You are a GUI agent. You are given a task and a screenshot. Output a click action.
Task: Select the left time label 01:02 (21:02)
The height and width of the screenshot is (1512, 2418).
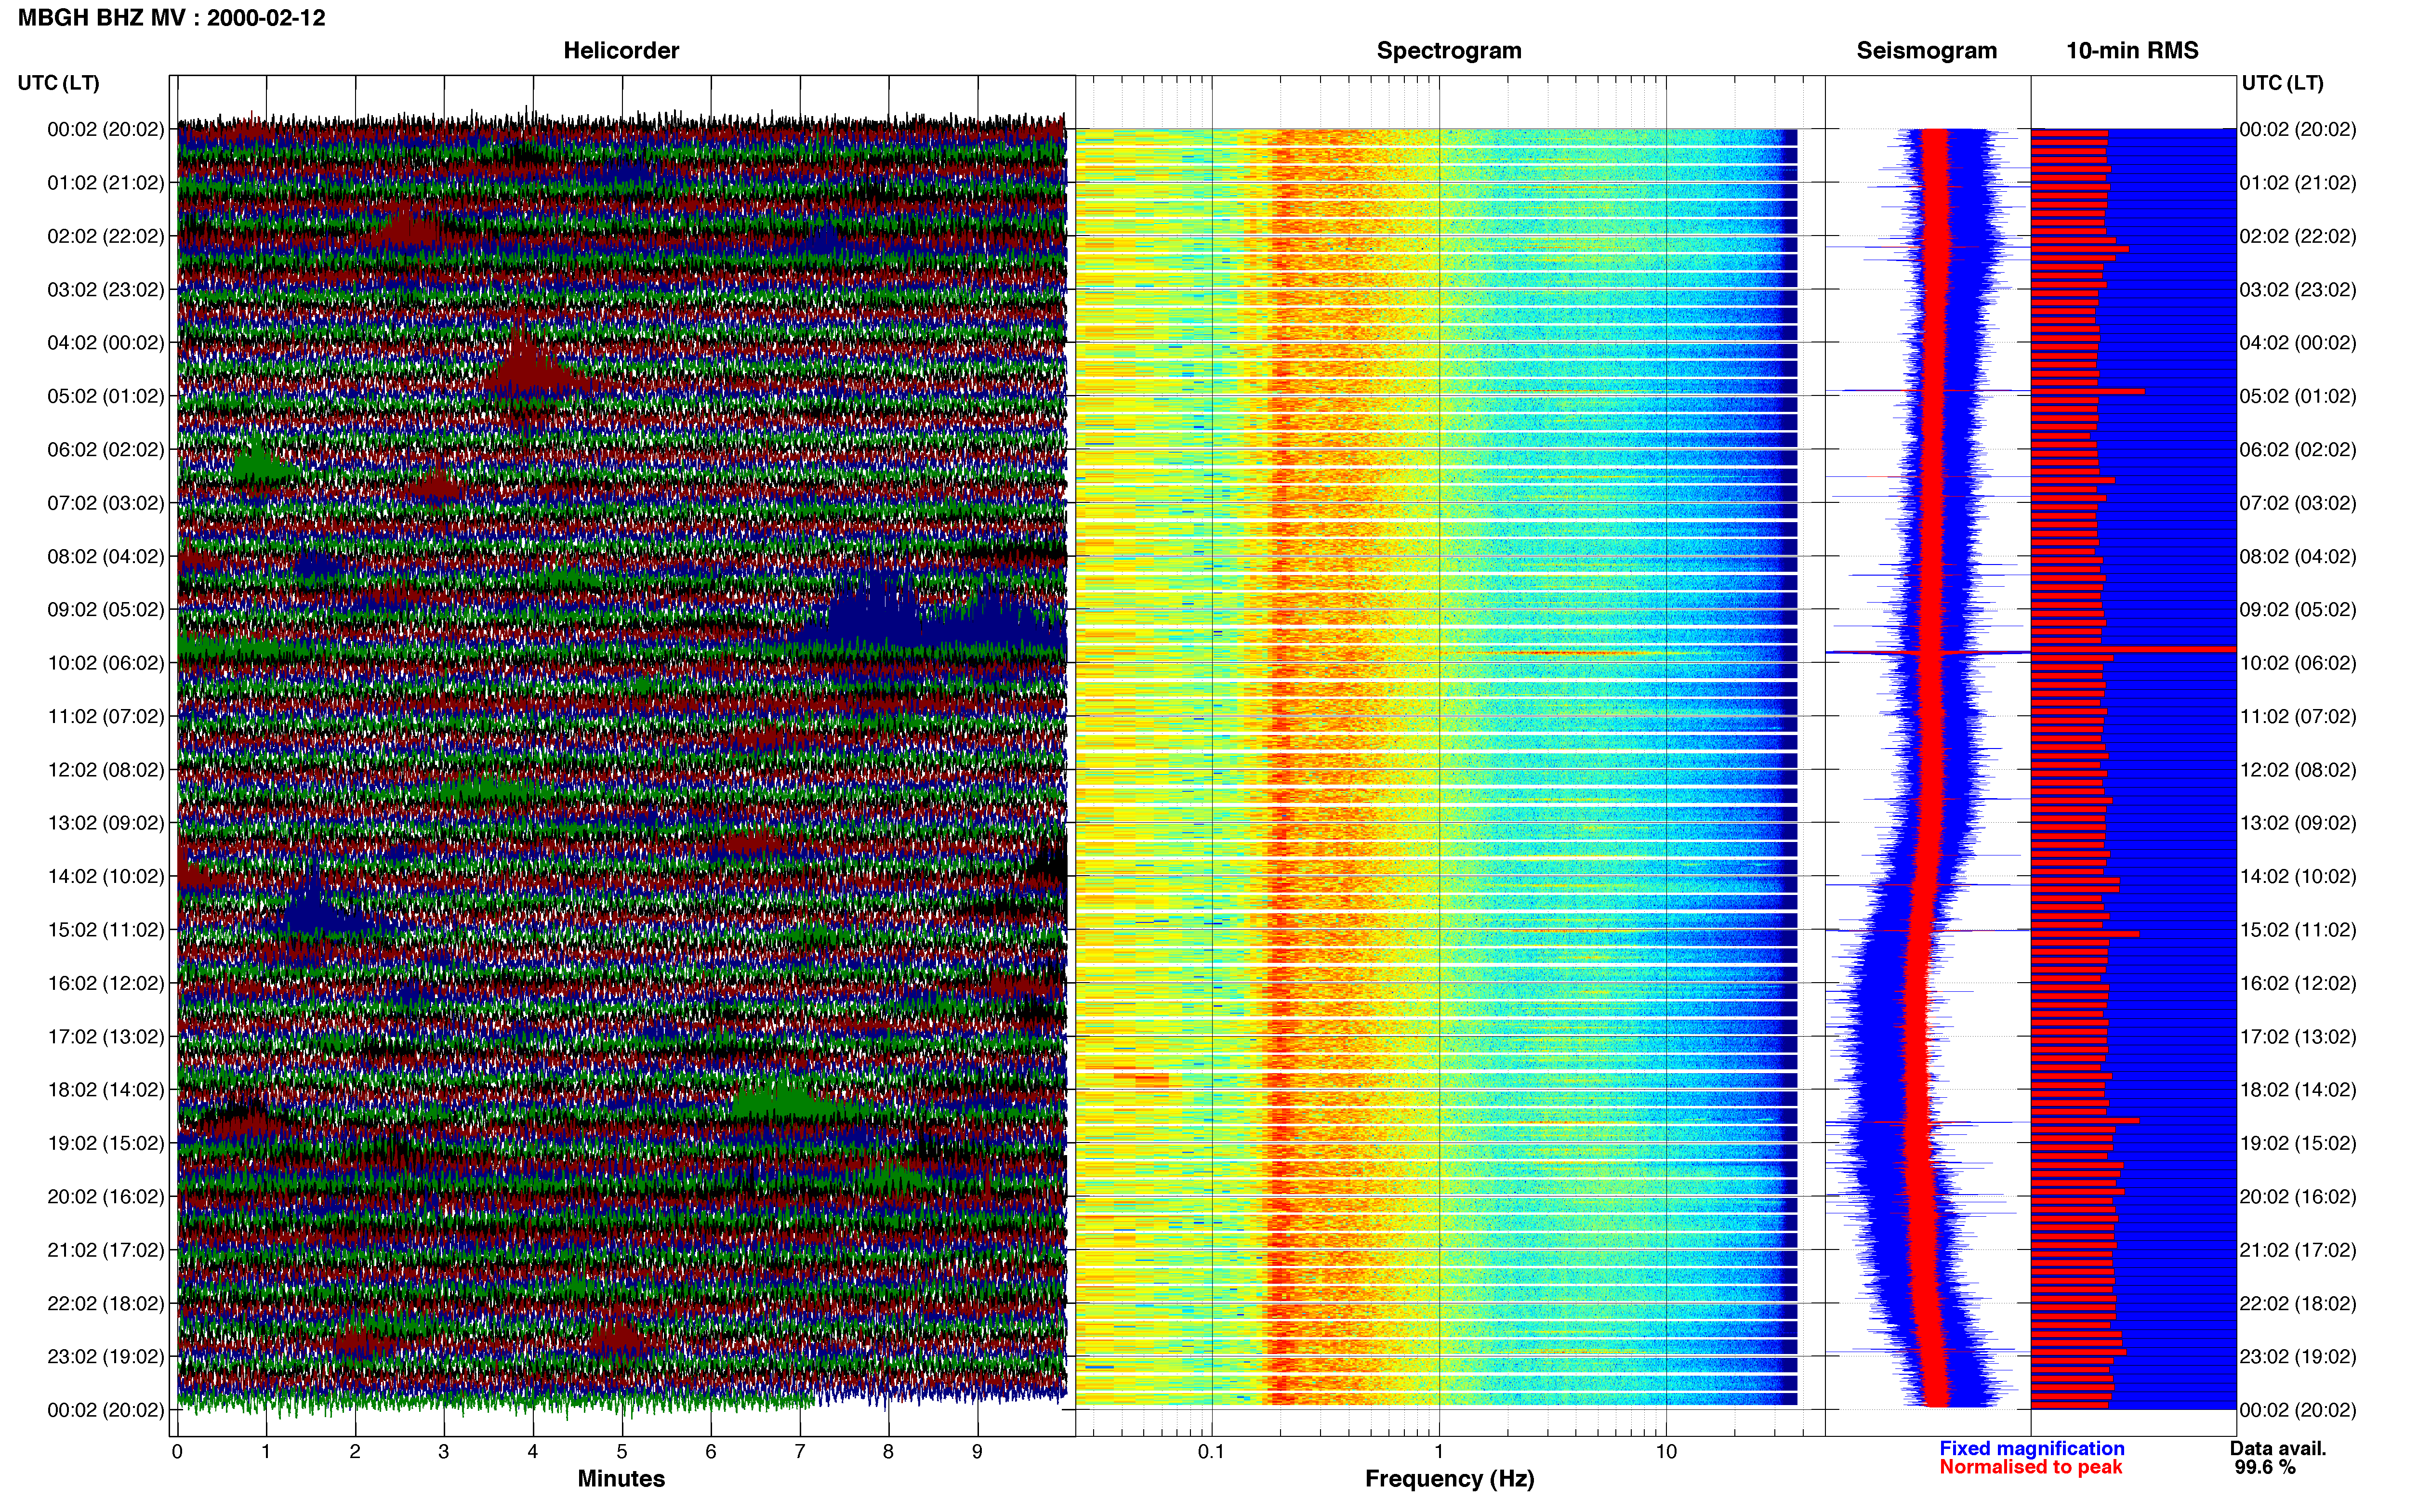106,183
